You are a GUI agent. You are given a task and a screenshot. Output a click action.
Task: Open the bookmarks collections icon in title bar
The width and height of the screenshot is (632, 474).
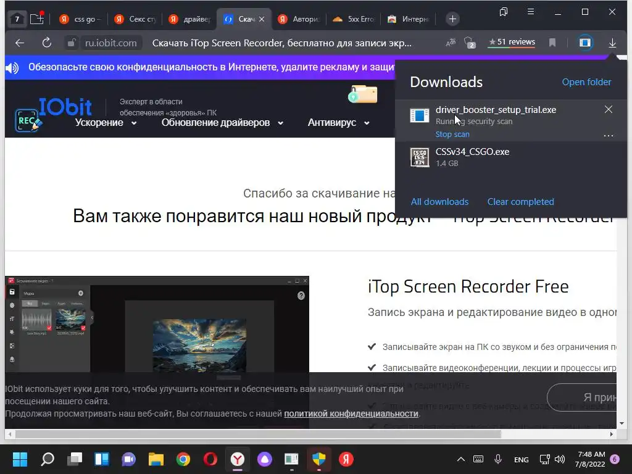point(504,12)
